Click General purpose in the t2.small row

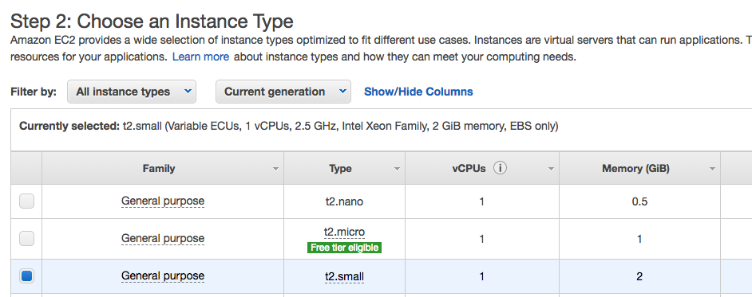[x=163, y=276]
